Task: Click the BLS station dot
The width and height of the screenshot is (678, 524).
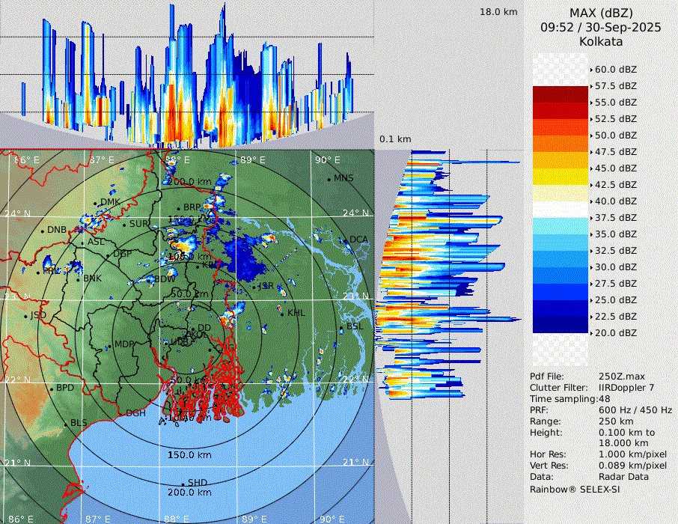Action: (66, 424)
